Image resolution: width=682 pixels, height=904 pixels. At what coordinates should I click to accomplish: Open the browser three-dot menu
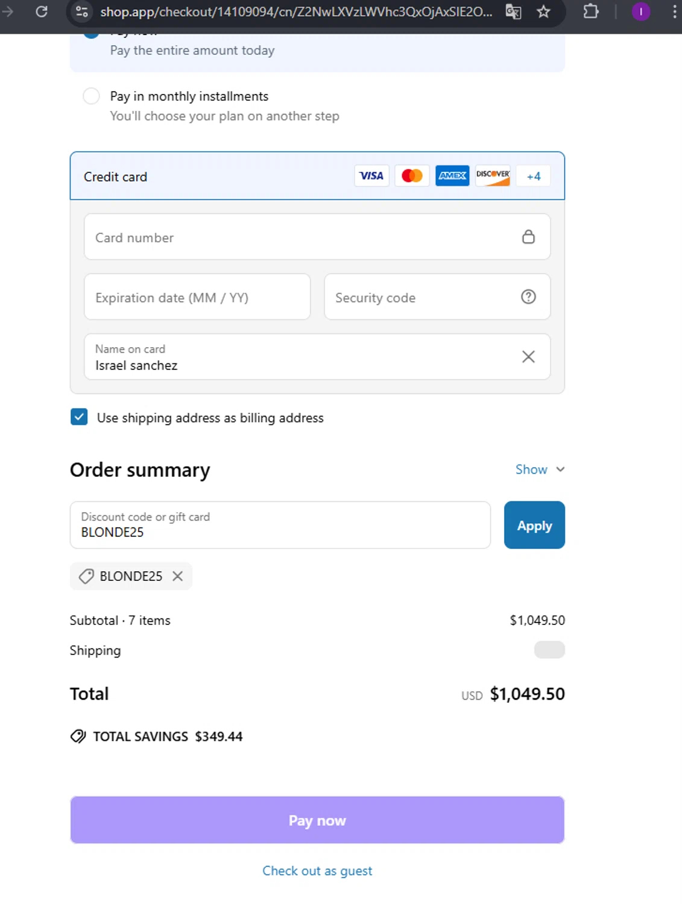tap(674, 11)
